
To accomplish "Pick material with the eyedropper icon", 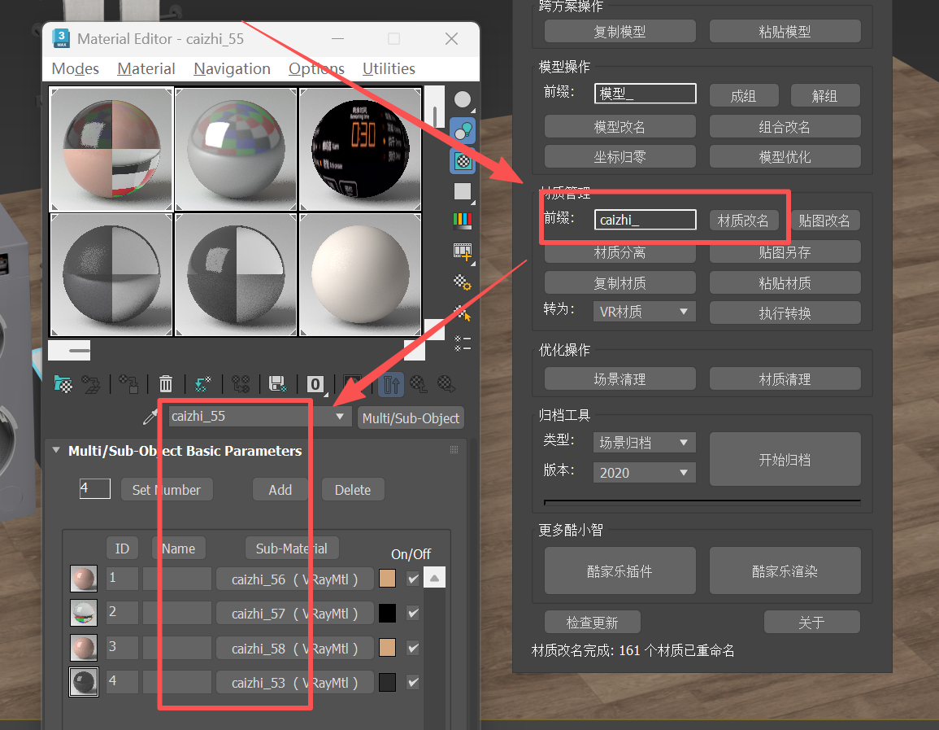I will click(x=150, y=417).
